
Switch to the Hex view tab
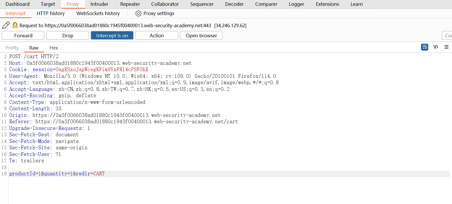(x=54, y=48)
